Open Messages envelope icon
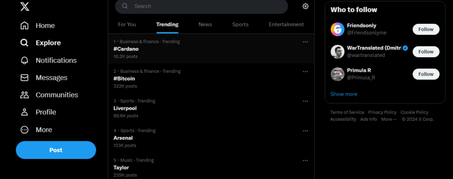Viewport: 453px width, 179px height. (x=25, y=78)
